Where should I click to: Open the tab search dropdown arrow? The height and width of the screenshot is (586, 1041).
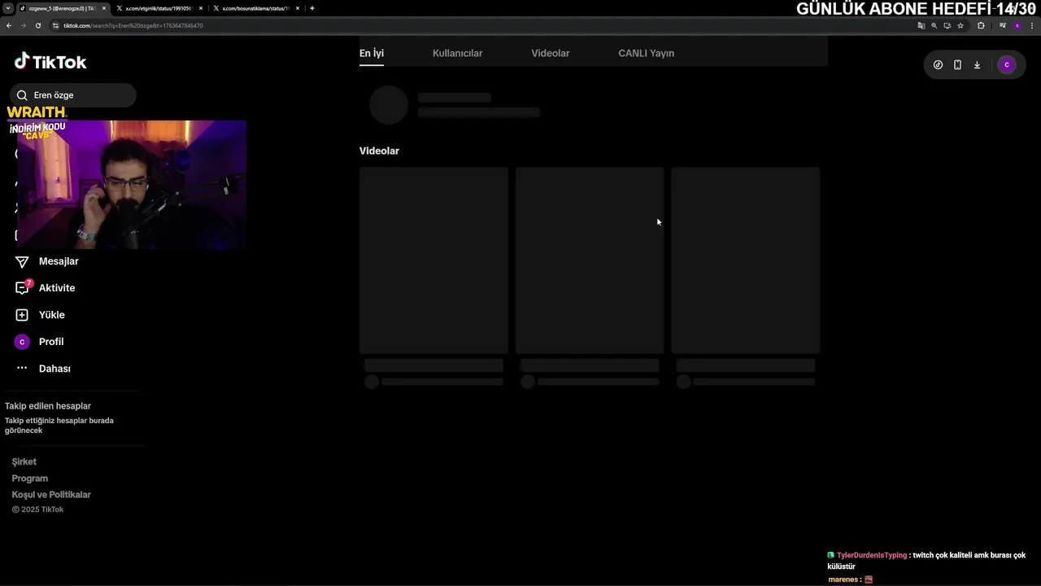7,8
